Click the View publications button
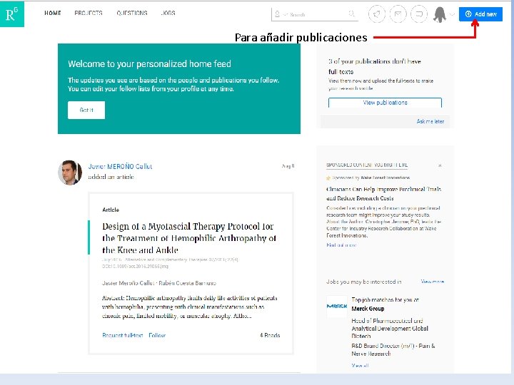Image resolution: width=514 pixels, height=385 pixels. coord(385,103)
